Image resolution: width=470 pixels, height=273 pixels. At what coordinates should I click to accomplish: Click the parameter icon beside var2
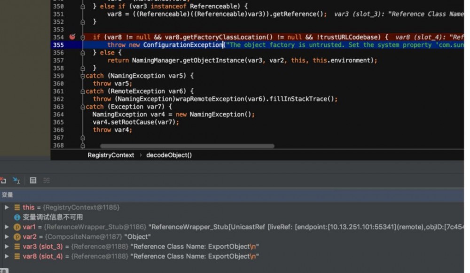(17, 237)
